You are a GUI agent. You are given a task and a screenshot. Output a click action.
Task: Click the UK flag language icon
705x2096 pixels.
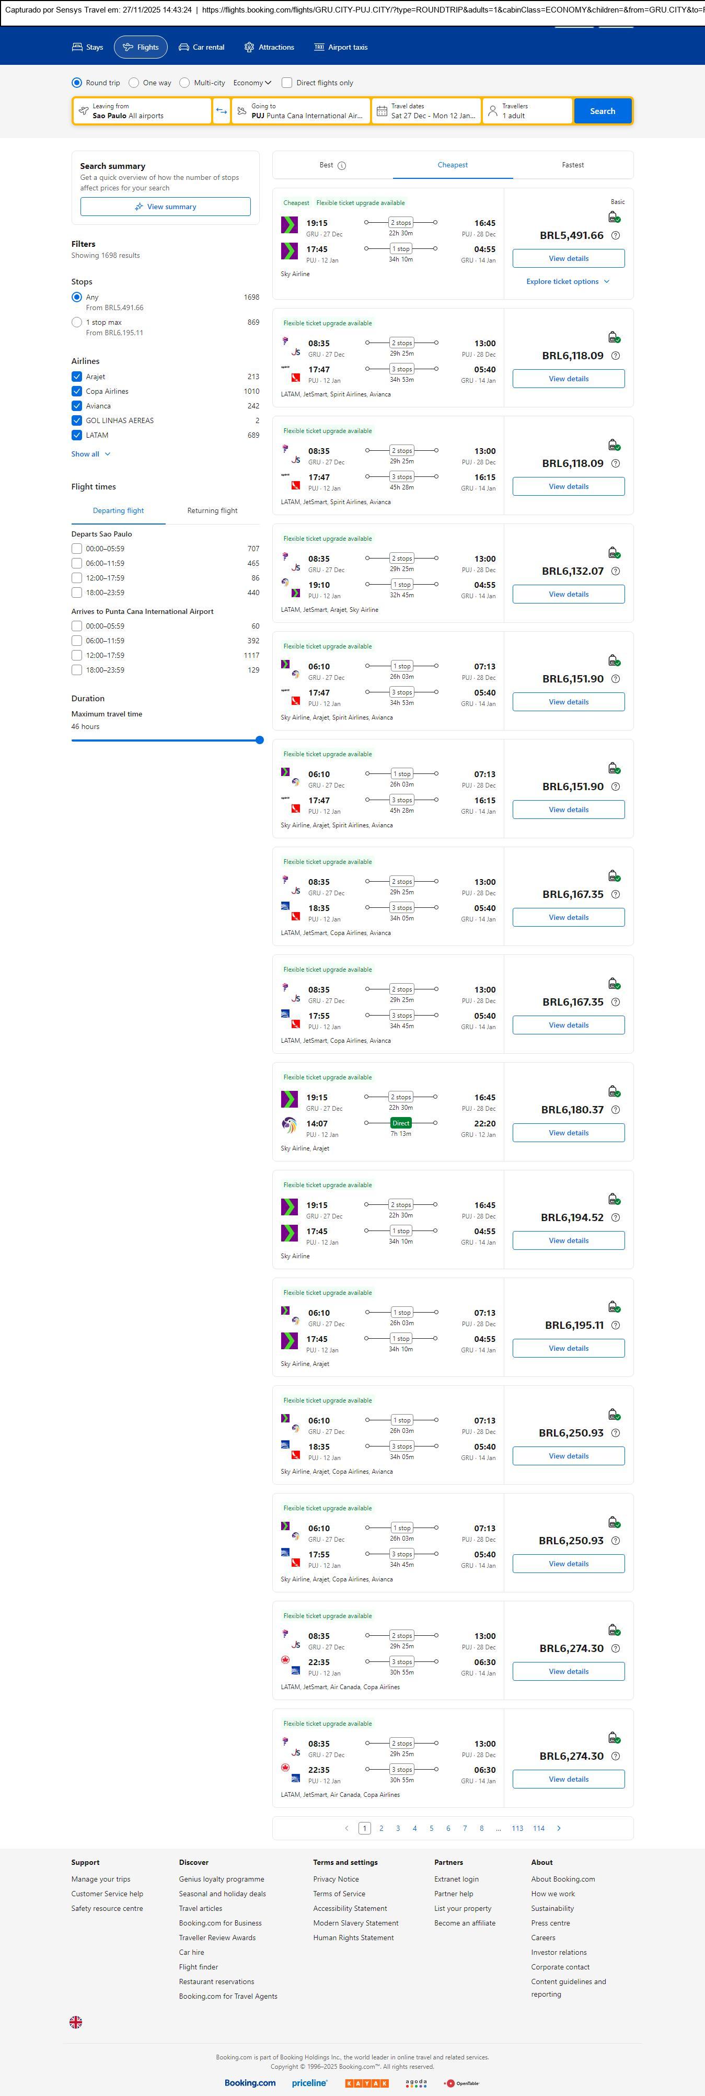(76, 2022)
